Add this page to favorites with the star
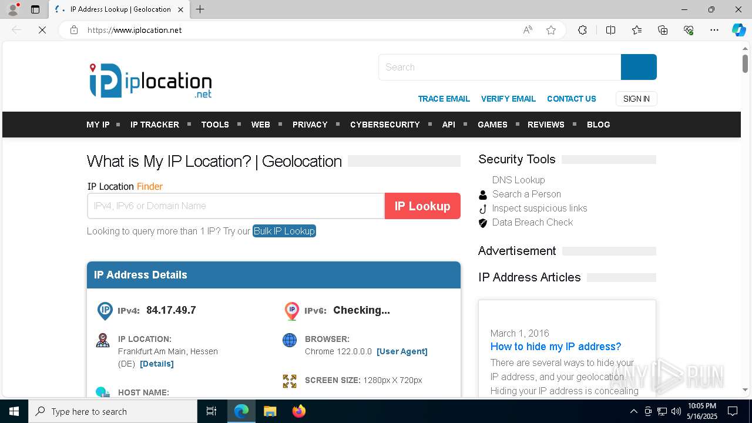752x423 pixels. click(551, 30)
